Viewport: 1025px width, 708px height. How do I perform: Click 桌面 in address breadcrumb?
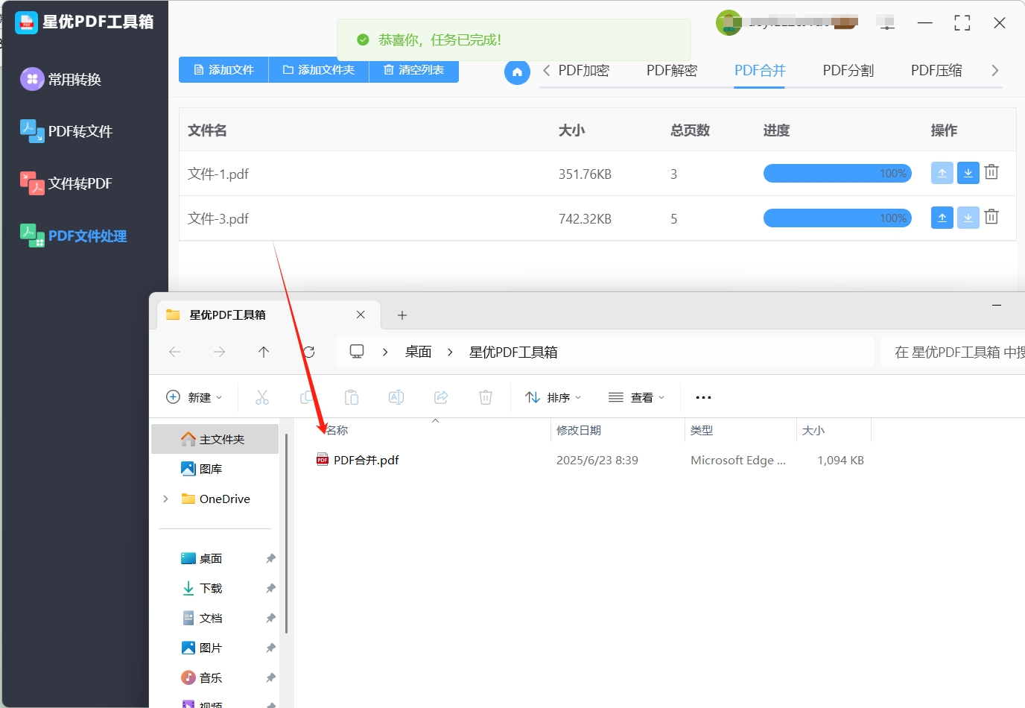point(419,352)
